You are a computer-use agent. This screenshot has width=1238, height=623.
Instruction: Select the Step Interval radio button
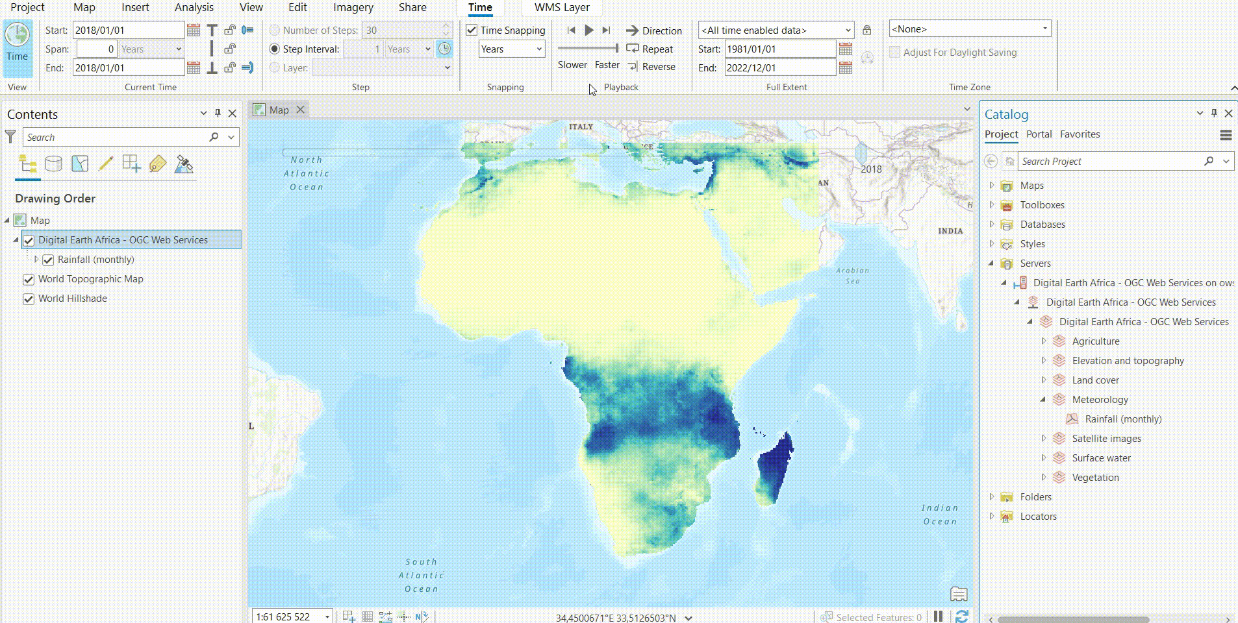(275, 49)
